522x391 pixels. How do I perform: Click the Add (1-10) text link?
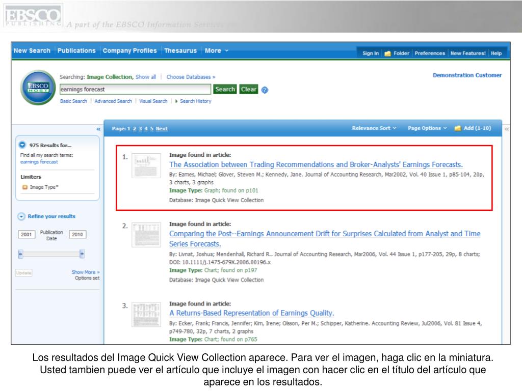coord(477,128)
